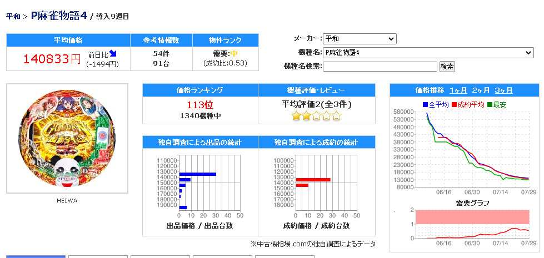Click the P麻雀物語4 machine thumbnail image
This screenshot has height=258, width=544.
67,139
